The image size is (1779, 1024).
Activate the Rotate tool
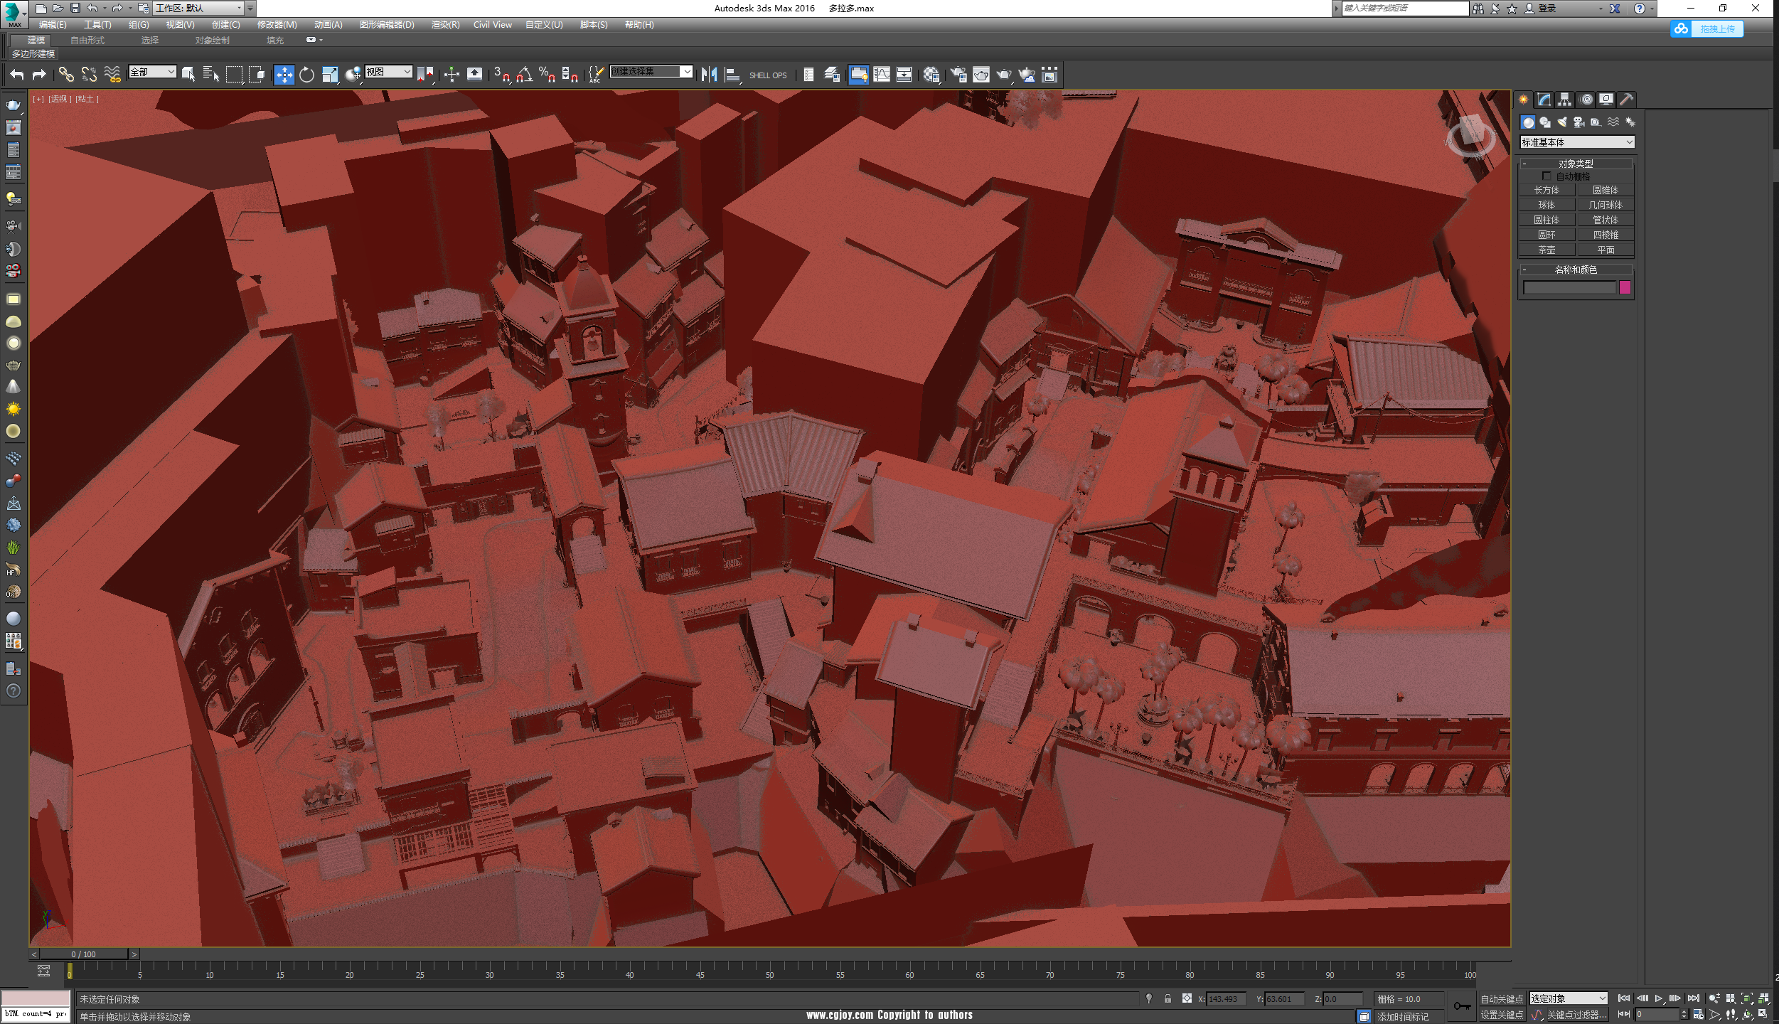click(x=306, y=75)
